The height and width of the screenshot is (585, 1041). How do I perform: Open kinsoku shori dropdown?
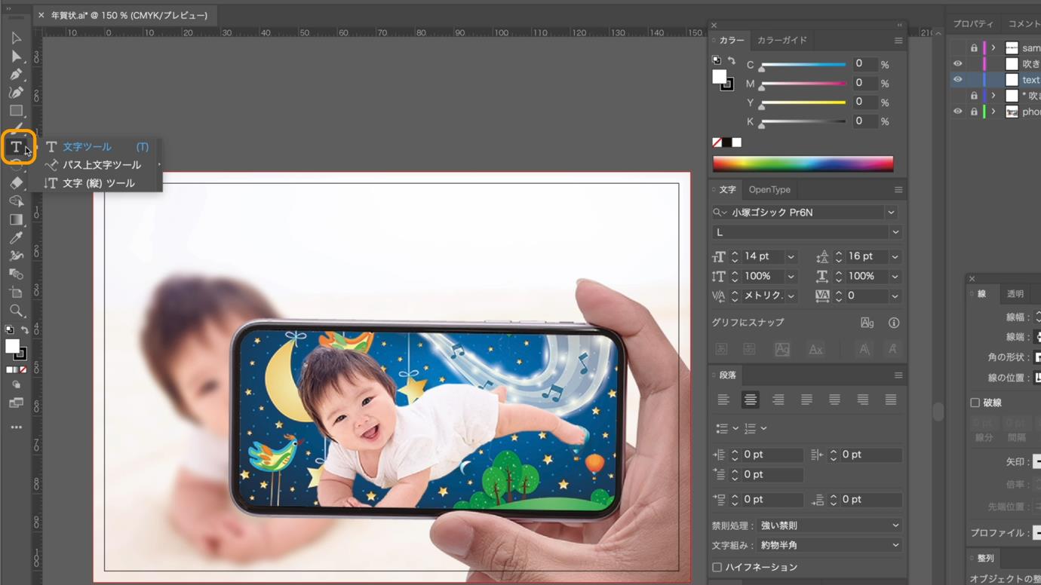pyautogui.click(x=830, y=525)
